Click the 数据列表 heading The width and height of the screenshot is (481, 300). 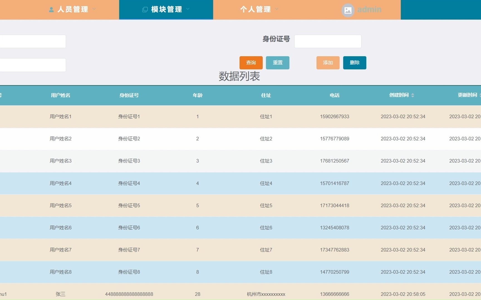tap(239, 76)
